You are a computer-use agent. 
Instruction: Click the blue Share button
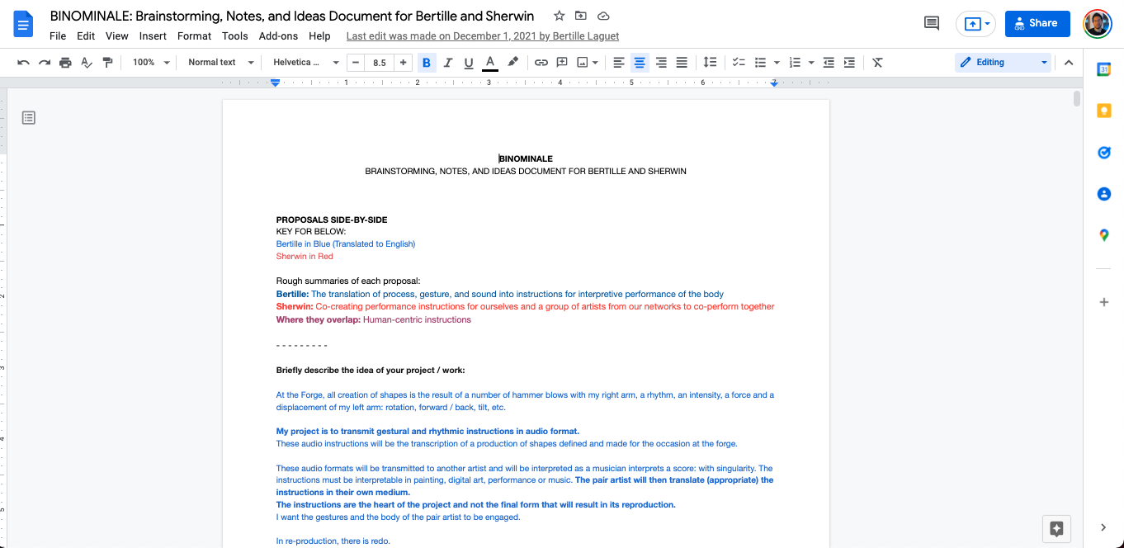pos(1037,23)
